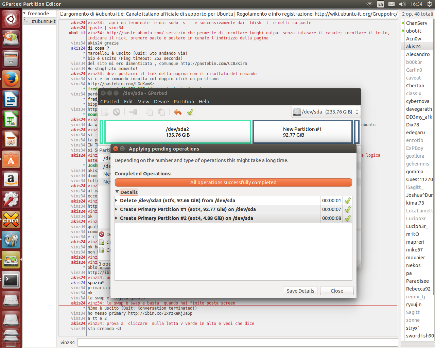Click the Paste partition toolbar icon
Image resolution: width=435 pixels, height=348 pixels.
[161, 112]
